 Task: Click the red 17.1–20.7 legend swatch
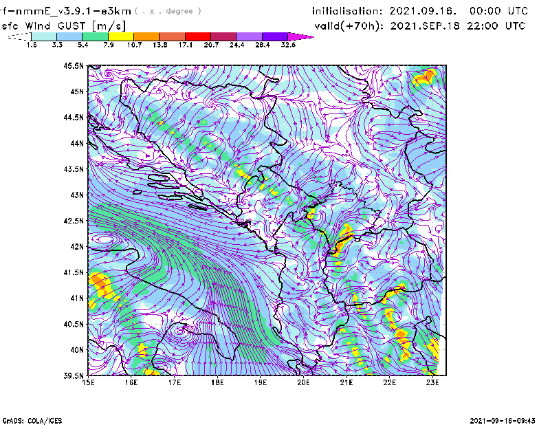point(198,36)
